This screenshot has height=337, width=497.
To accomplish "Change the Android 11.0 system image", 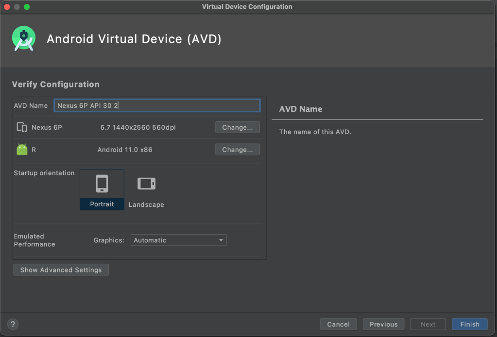I will (x=237, y=150).
